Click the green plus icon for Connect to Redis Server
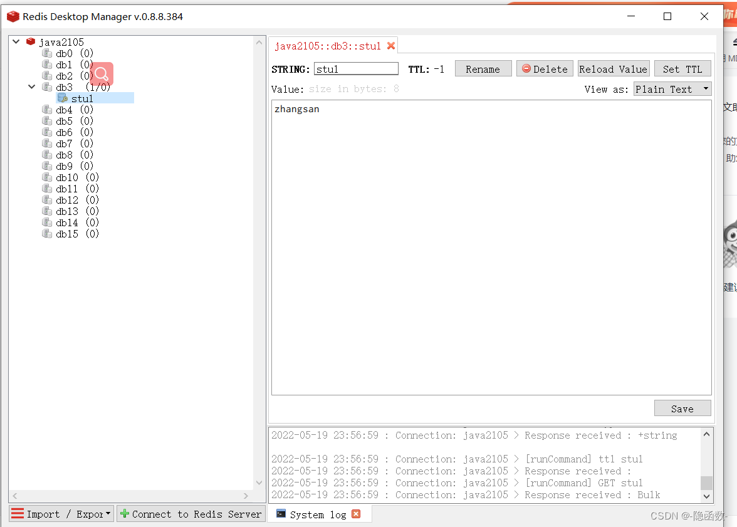This screenshot has width=737, height=527. point(125,514)
